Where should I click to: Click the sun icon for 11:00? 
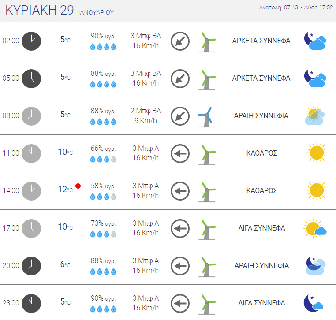coord(317,153)
